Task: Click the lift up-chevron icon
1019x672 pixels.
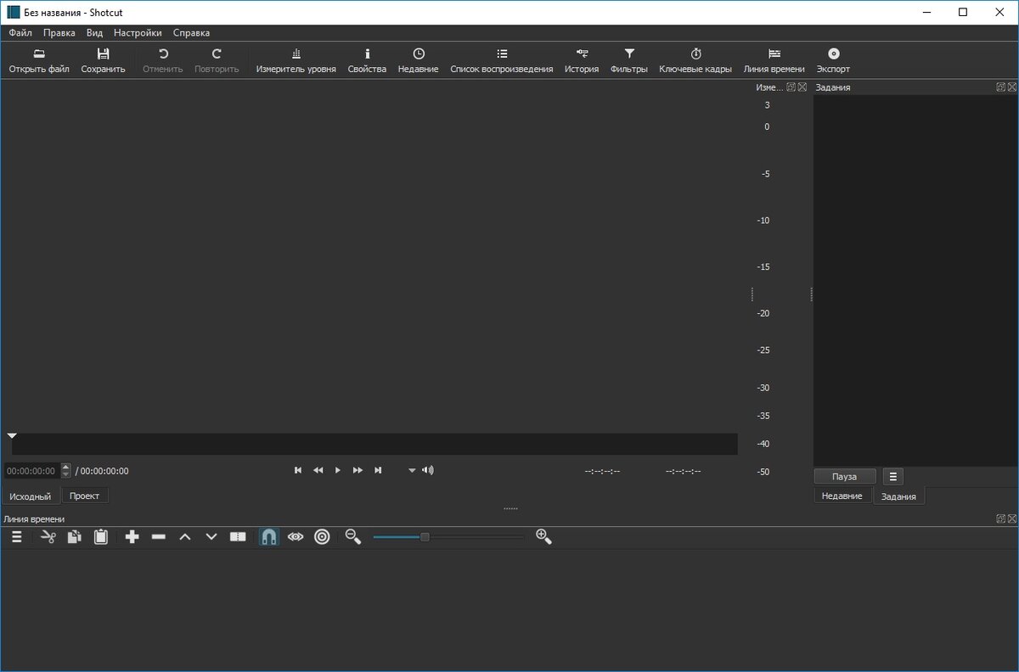Action: [185, 537]
